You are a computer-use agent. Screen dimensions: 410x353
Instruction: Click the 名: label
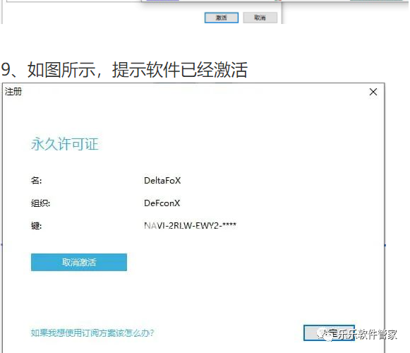coord(37,180)
